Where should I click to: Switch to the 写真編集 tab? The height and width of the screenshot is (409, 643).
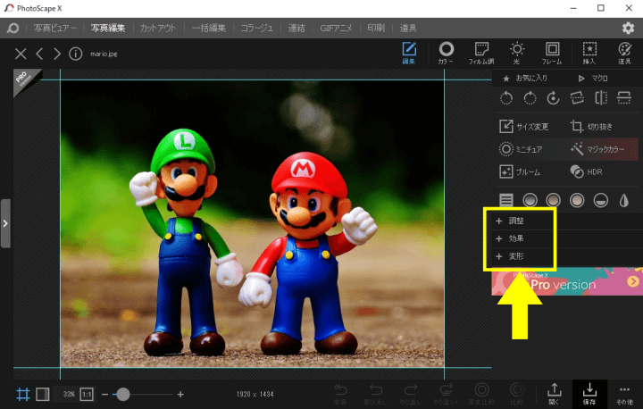click(108, 28)
